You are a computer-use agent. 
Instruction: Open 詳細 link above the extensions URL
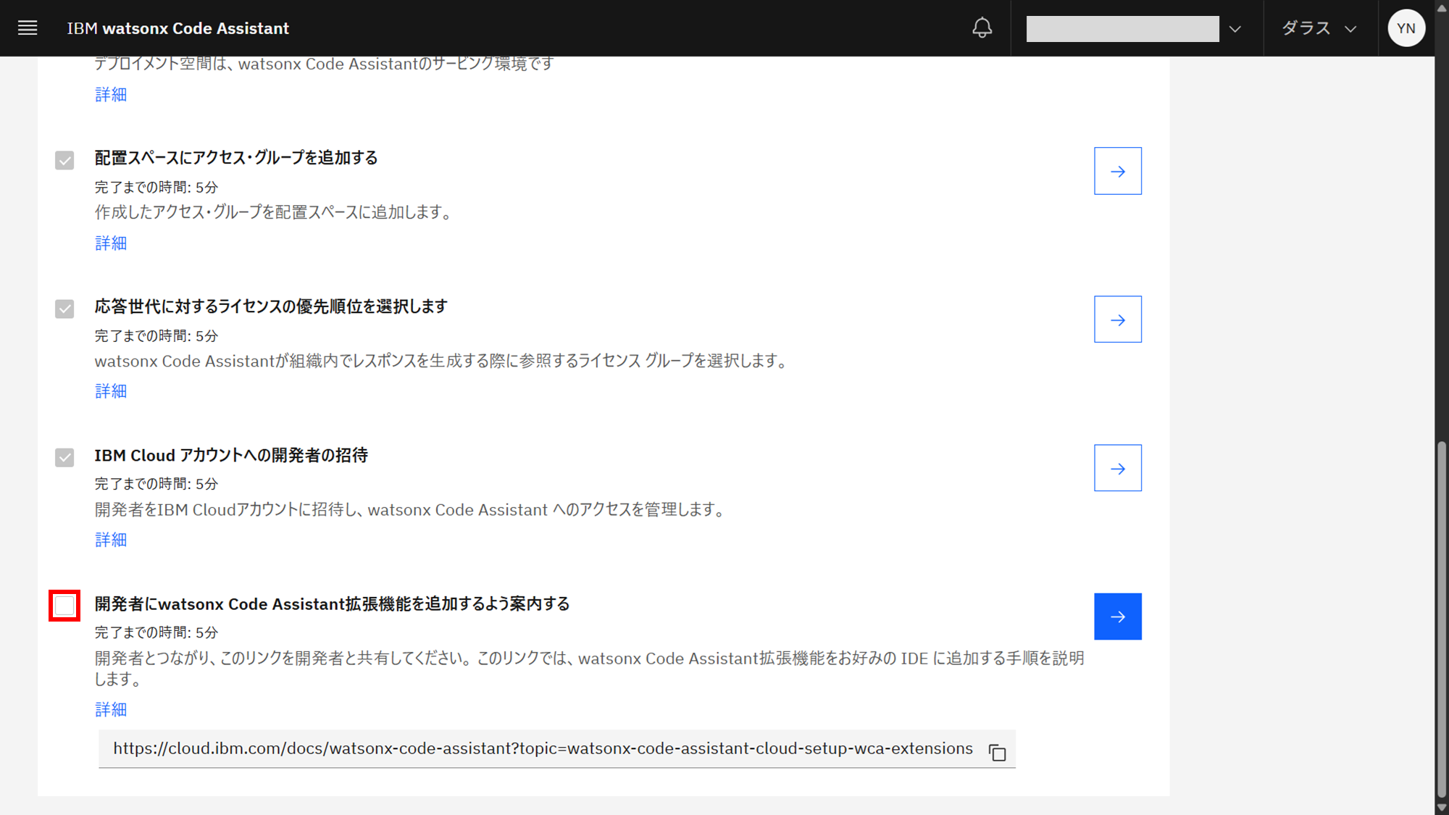(111, 709)
